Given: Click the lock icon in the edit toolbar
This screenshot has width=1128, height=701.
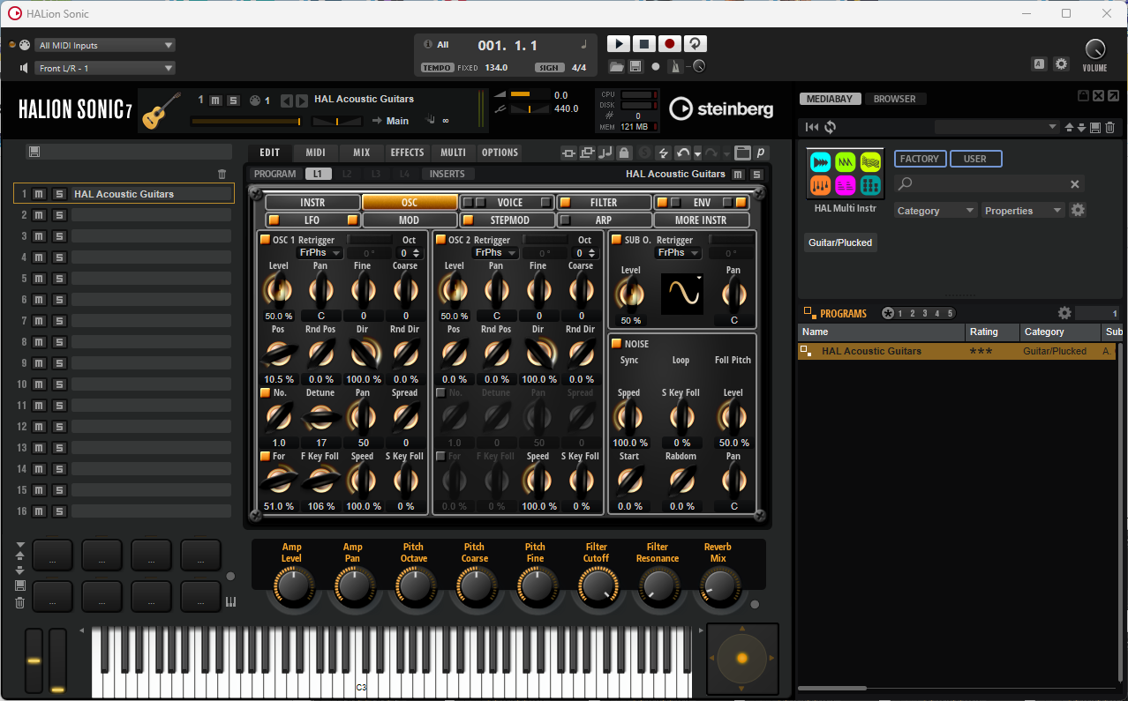Looking at the screenshot, I should (624, 153).
